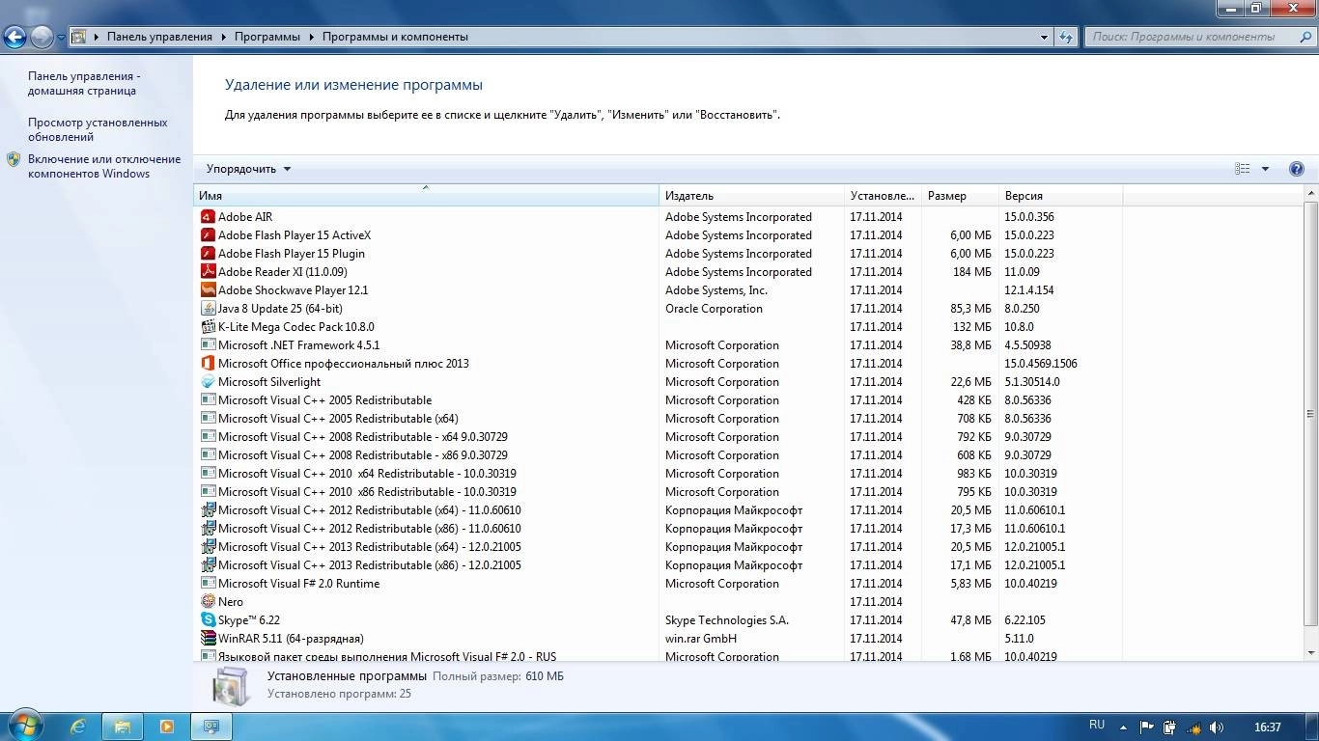This screenshot has width=1319, height=741.
Task: Select Visual C++ 2008 Redistributable - x86 9.0.30729
Action: (x=659, y=455)
